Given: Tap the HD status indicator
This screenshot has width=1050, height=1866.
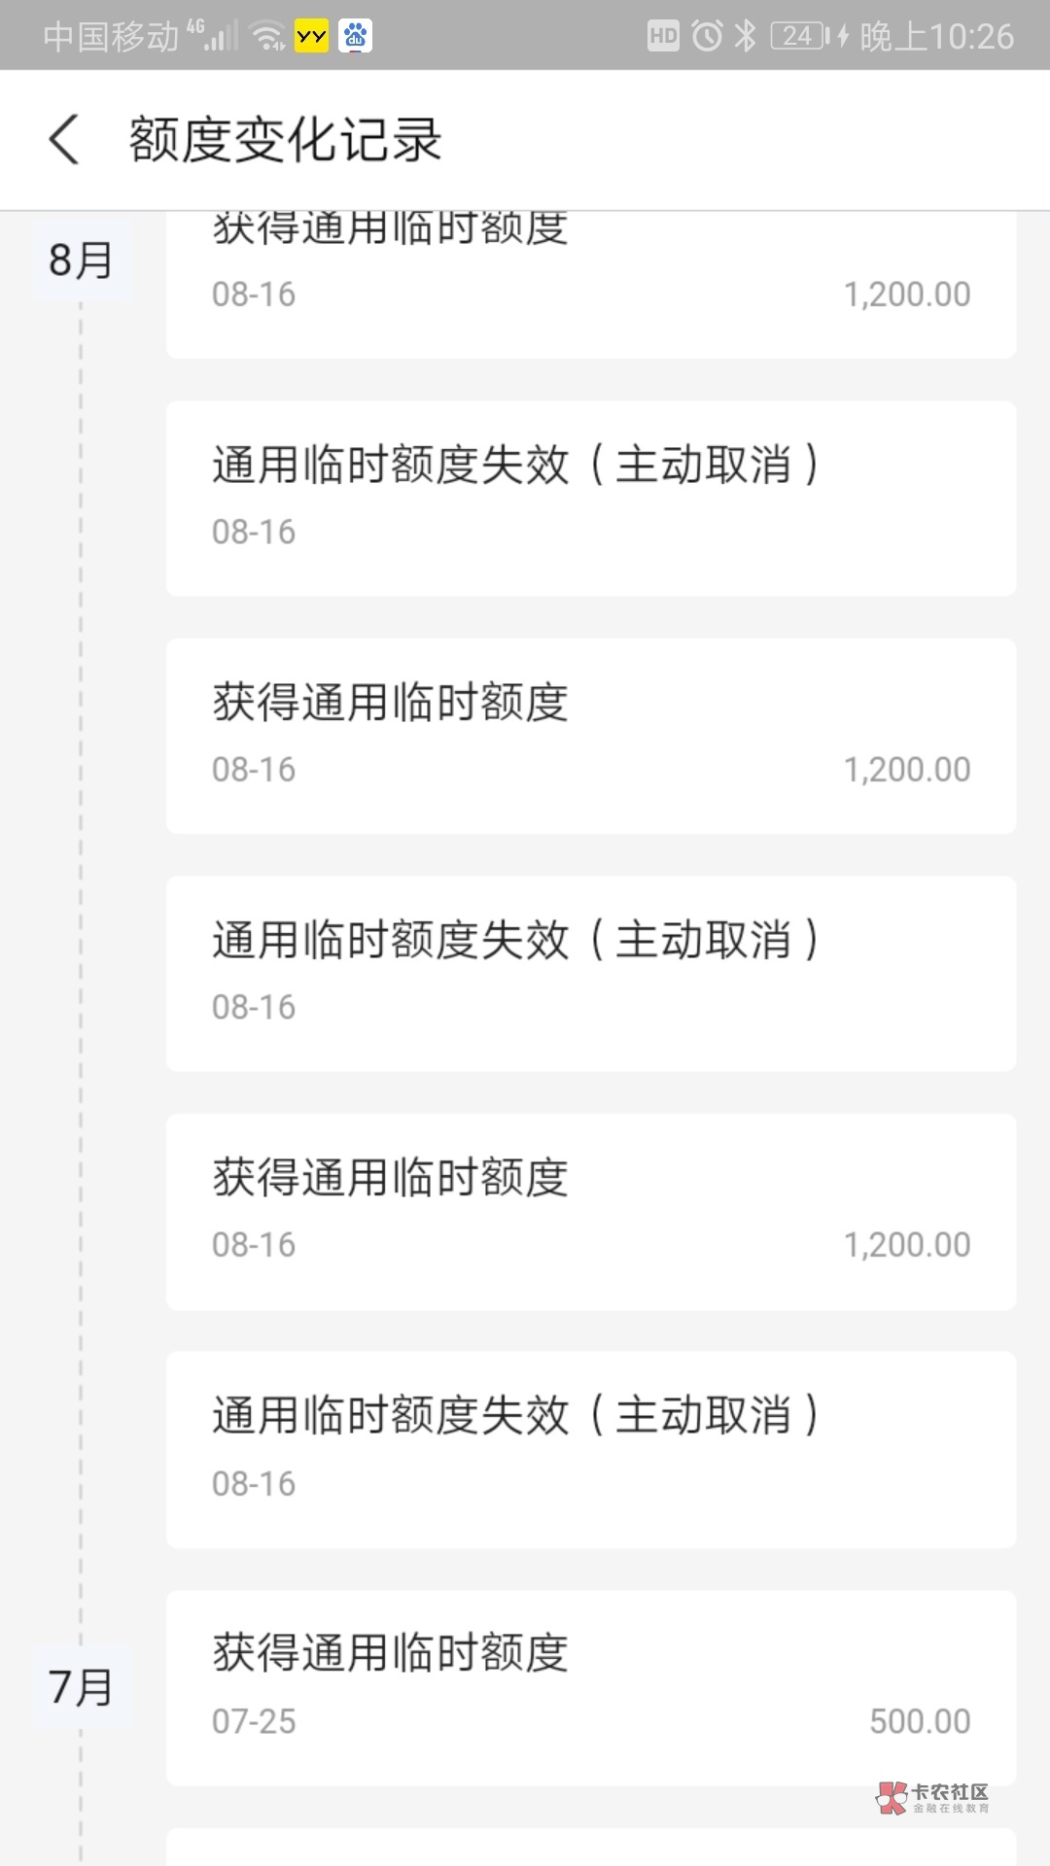Looking at the screenshot, I should pyautogui.click(x=663, y=37).
